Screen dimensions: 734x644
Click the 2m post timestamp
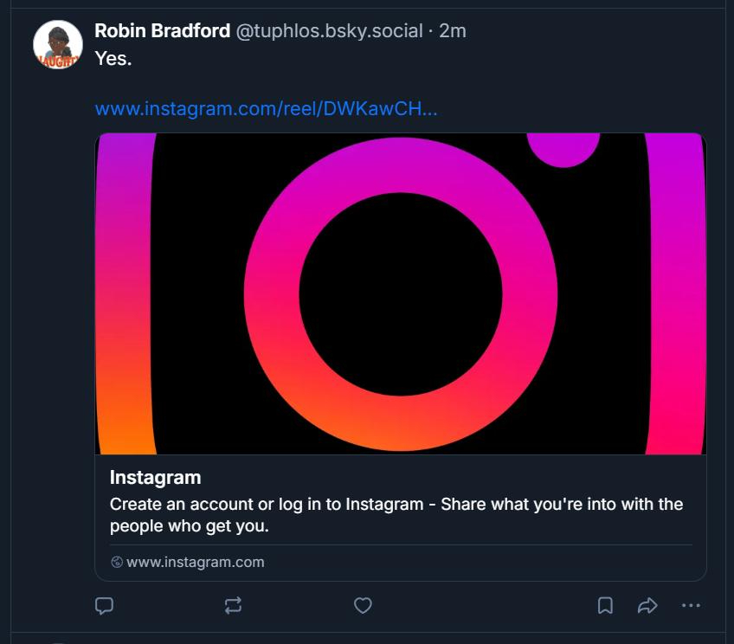pyautogui.click(x=453, y=31)
